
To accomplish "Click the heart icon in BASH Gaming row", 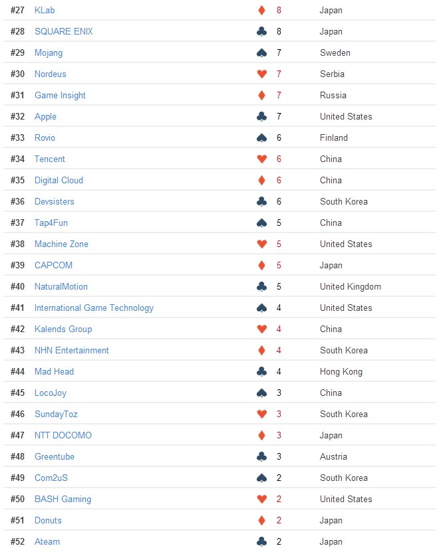I will pos(261,499).
